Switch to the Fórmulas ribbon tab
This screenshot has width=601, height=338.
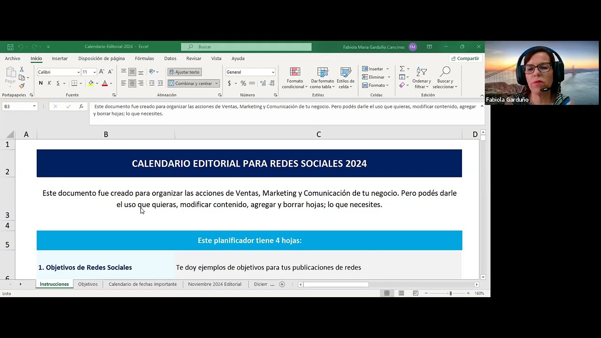click(144, 59)
